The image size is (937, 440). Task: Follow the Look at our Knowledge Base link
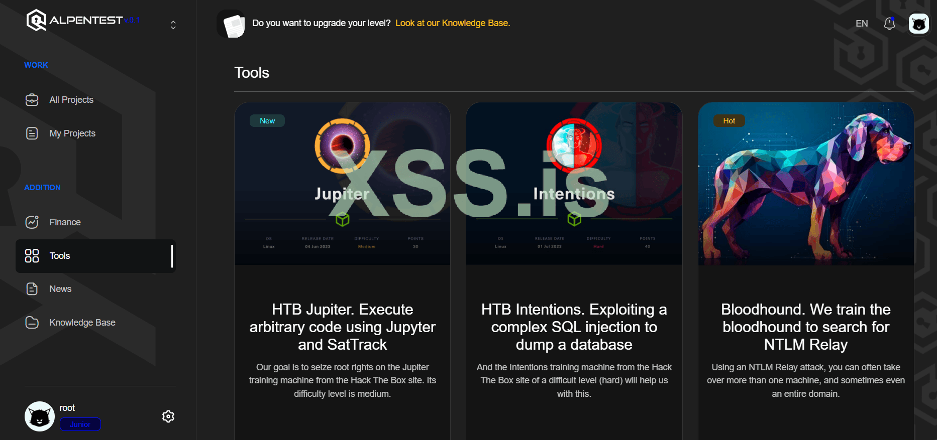click(x=453, y=23)
